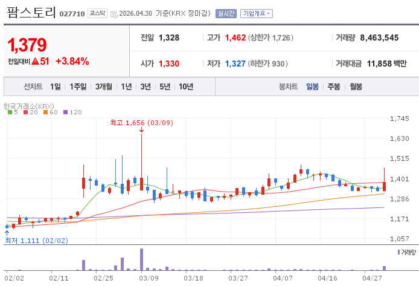Click the 하한가 930 text
The width and height of the screenshot is (419, 286).
tap(267, 63)
